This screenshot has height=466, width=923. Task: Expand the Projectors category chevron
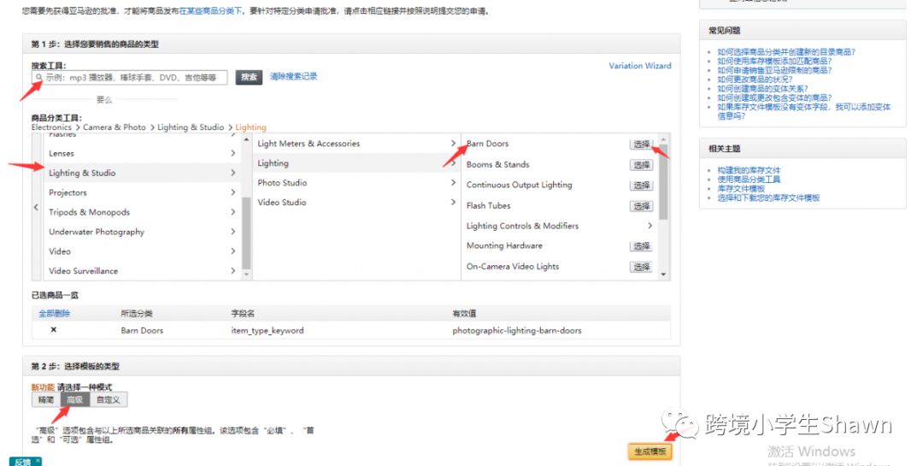pyautogui.click(x=233, y=192)
